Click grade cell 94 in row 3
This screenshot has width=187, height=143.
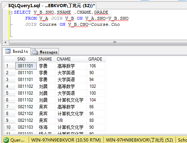click(96, 80)
